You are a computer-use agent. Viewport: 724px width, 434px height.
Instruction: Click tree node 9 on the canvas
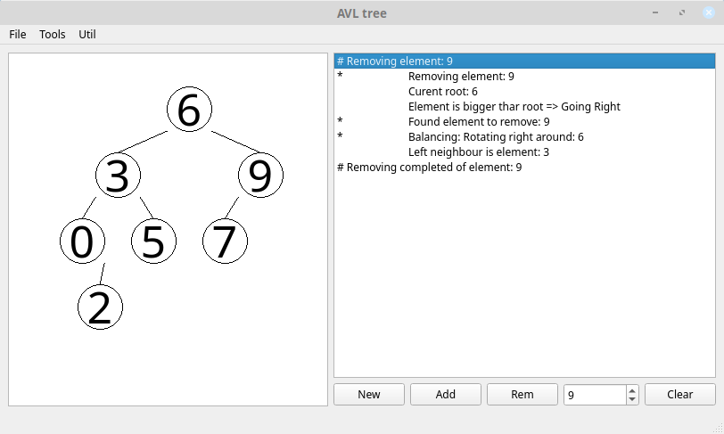(x=260, y=176)
